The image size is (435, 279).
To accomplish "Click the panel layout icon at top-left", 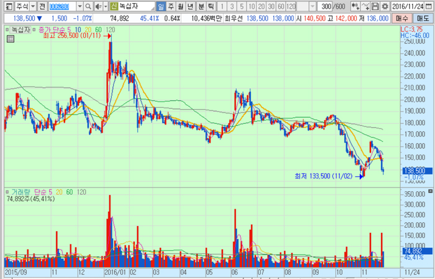I will 6,6.
